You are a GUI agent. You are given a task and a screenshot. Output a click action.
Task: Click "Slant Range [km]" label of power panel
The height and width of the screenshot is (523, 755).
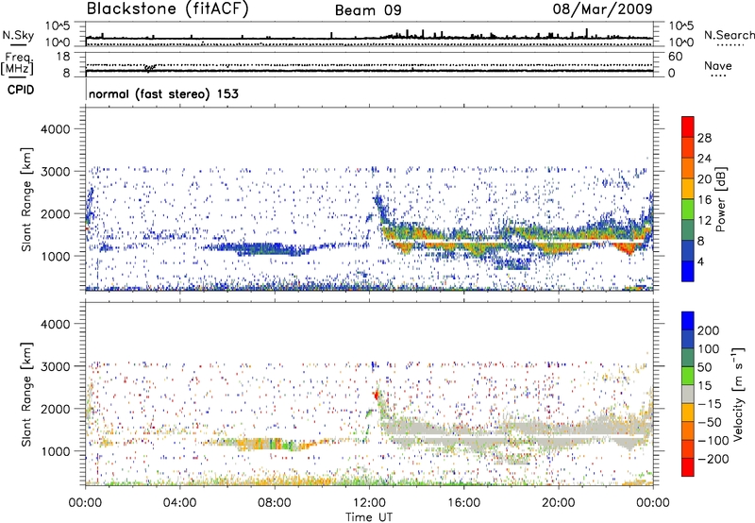[x=26, y=199]
